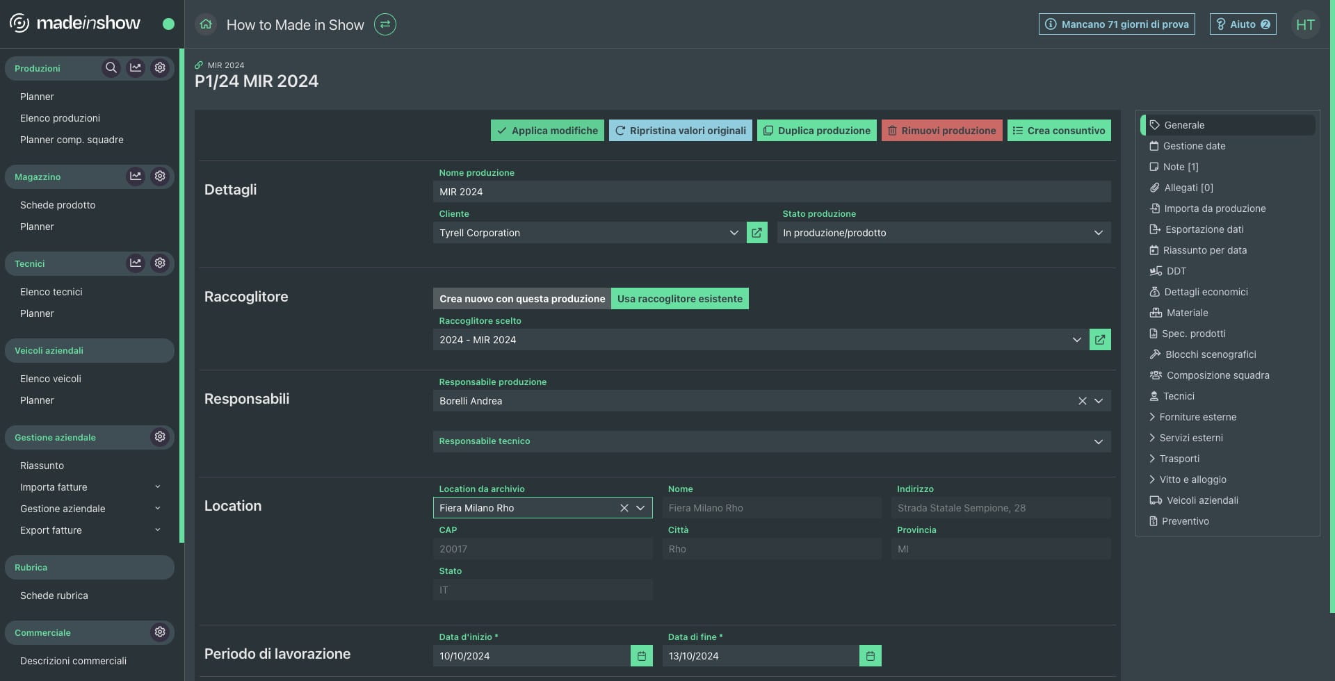
Task: Open the chosen Raccoglitore with the external link icon
Action: pyautogui.click(x=1100, y=339)
